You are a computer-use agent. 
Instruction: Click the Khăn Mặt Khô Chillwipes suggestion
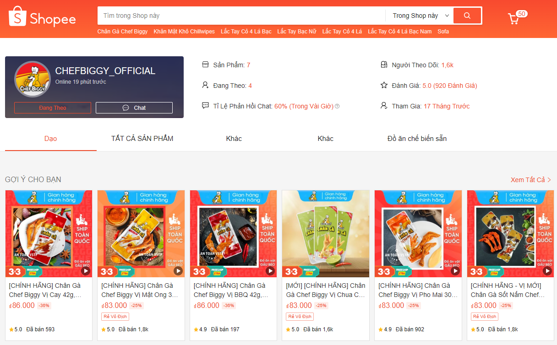pos(184,32)
